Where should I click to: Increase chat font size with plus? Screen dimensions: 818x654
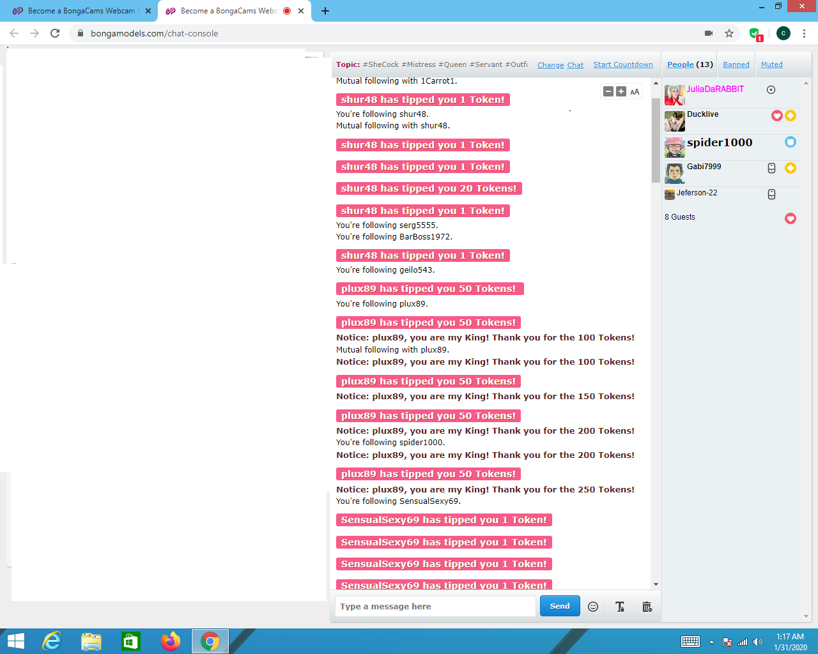tap(621, 92)
